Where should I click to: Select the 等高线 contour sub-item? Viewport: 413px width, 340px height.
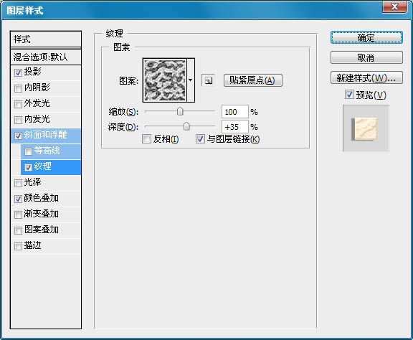(51, 151)
